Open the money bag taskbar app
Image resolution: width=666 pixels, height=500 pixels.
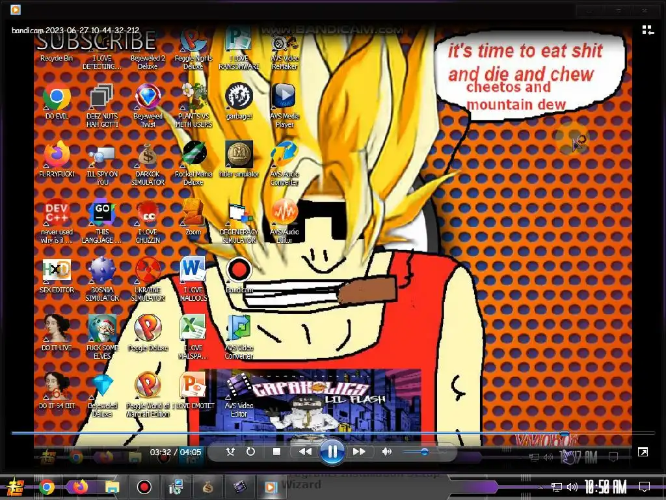point(207,487)
